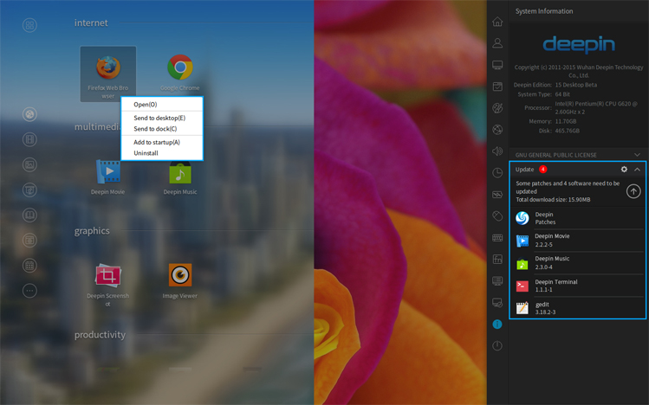Select "Send to desktop(E)" from context menu

coord(159,118)
